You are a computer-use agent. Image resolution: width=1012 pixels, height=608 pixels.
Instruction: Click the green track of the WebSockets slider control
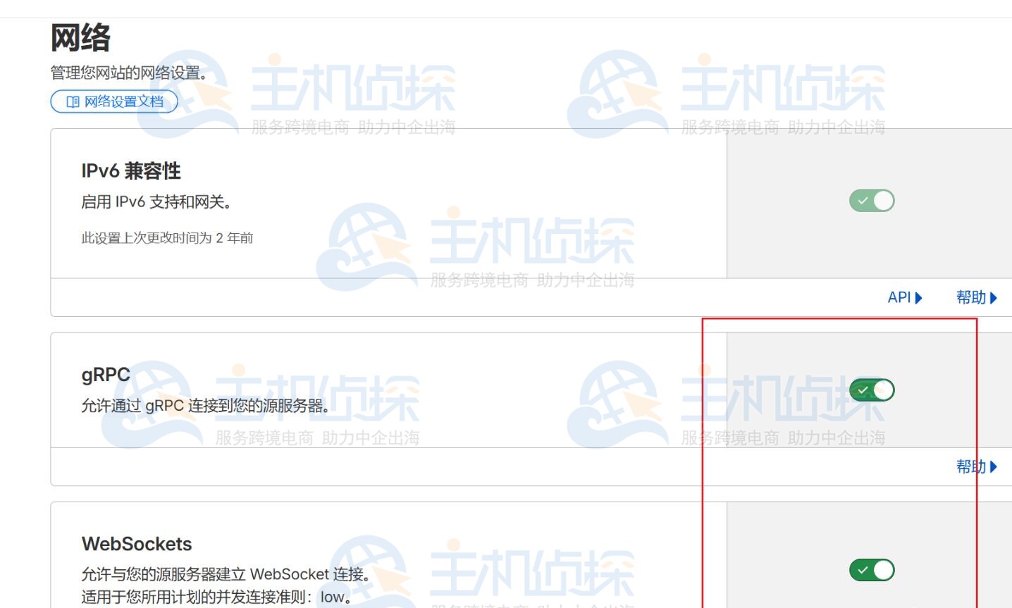pos(872,570)
